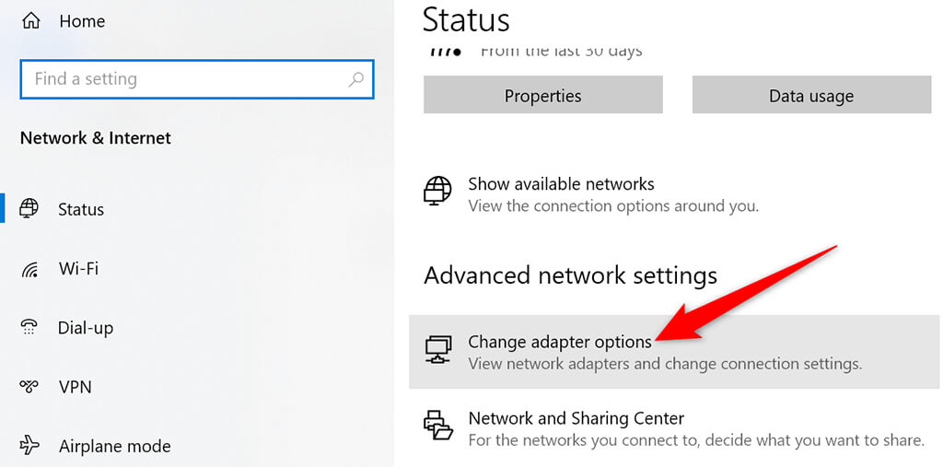Open Network and Sharing Center link
Viewport: 943px width, 467px height.
click(x=576, y=418)
